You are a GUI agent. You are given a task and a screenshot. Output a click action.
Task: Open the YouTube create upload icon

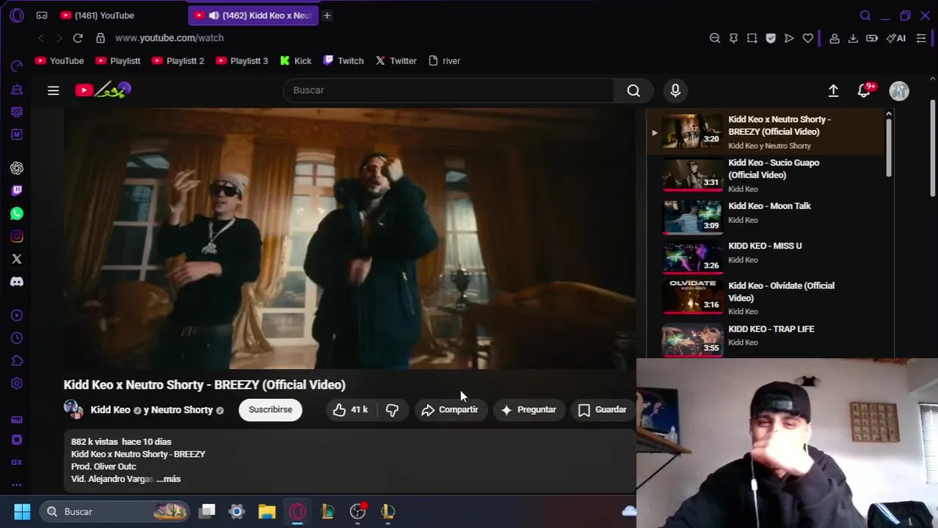833,90
